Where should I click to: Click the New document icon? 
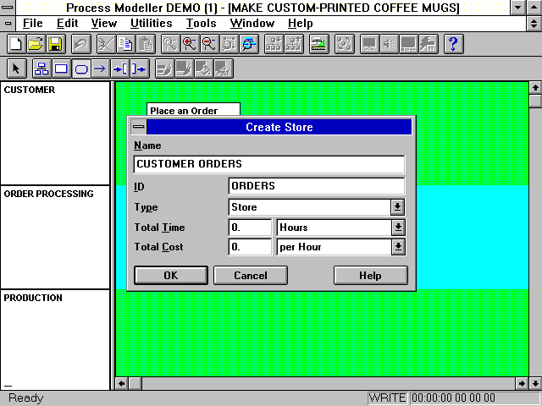point(15,44)
